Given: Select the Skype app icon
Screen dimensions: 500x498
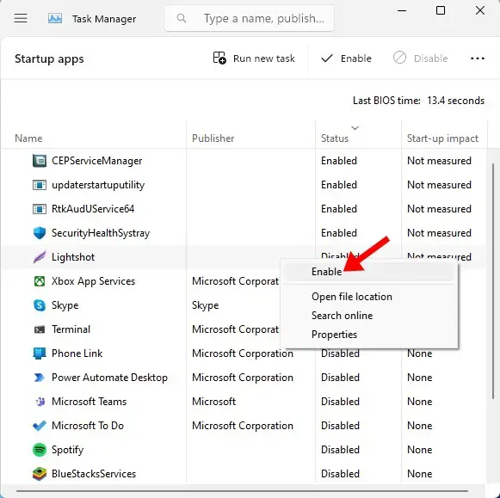Looking at the screenshot, I should pos(40,305).
